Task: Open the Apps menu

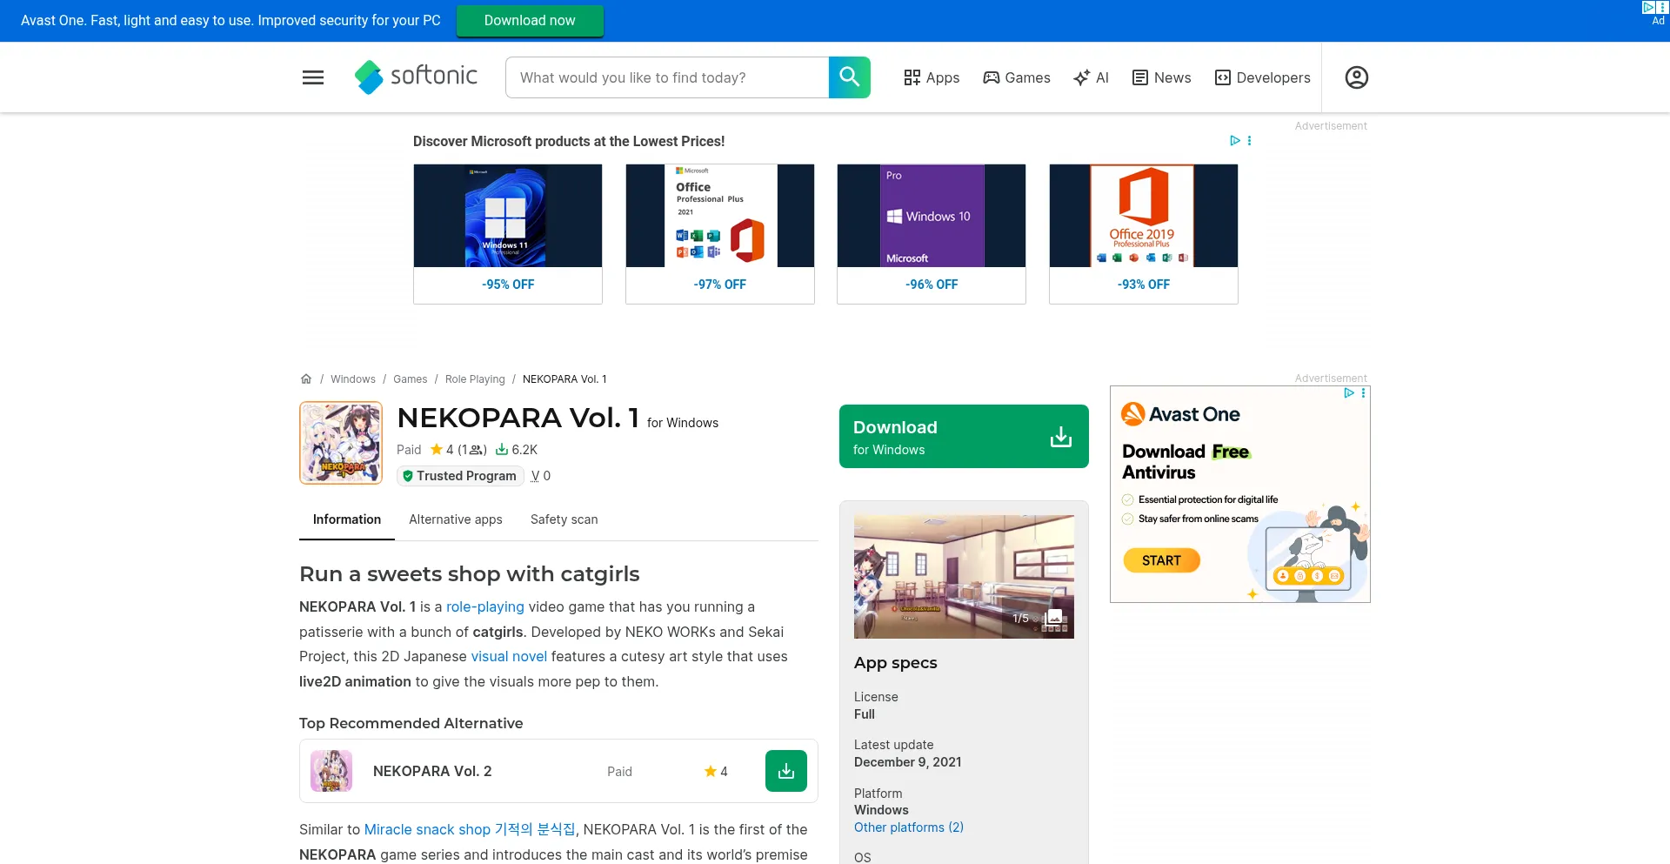Action: pos(932,77)
